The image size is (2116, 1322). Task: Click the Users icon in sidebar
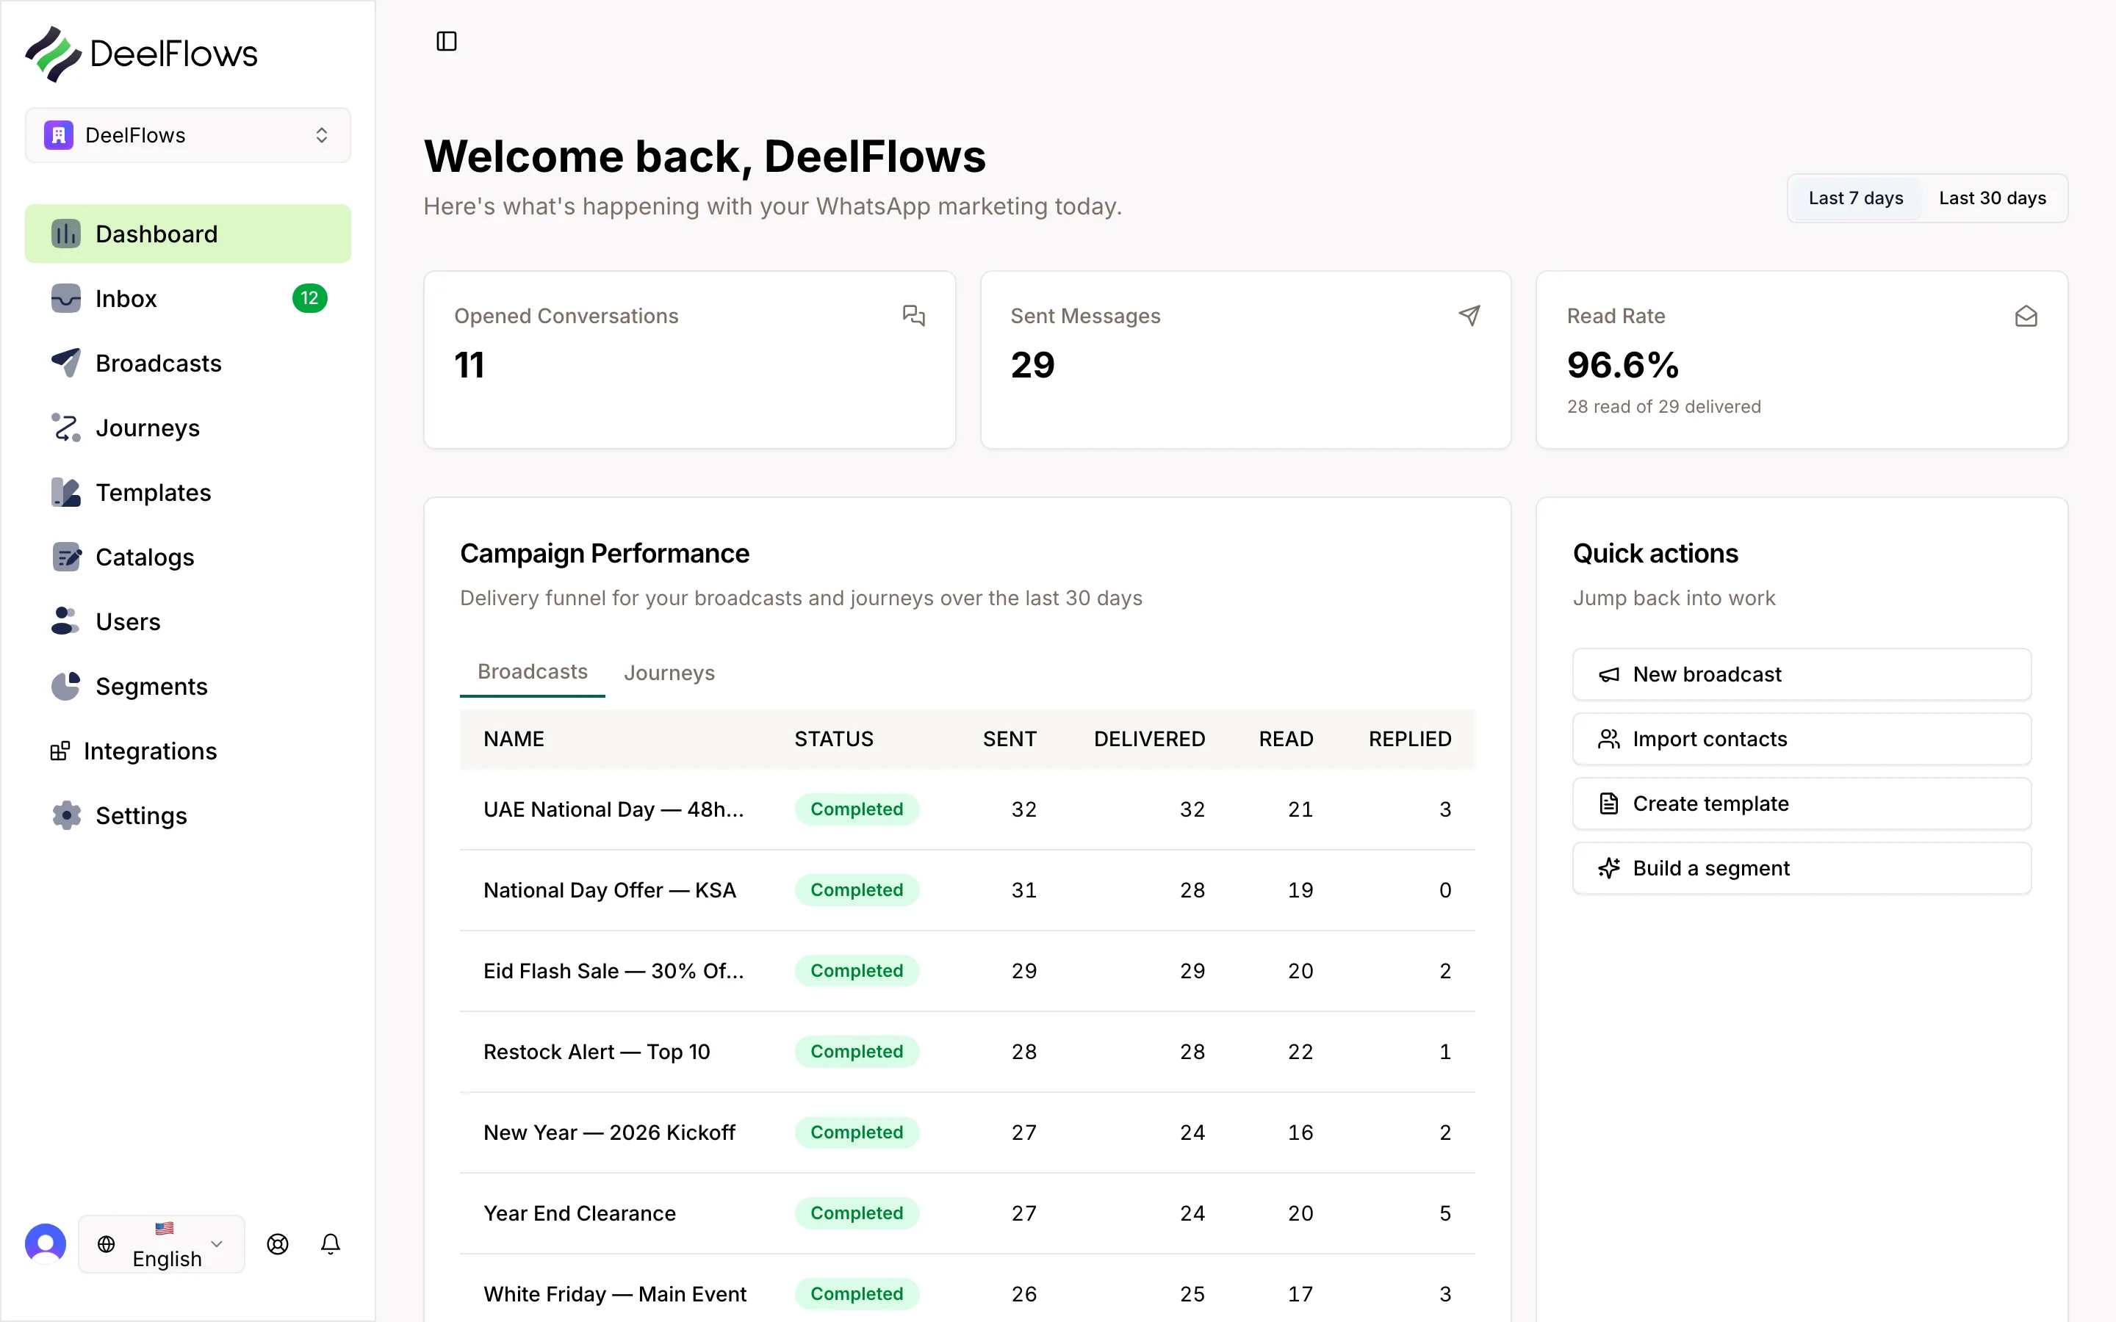point(65,621)
